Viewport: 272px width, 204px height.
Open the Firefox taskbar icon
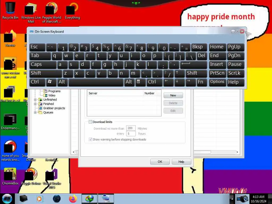pyautogui.click(x=73, y=199)
